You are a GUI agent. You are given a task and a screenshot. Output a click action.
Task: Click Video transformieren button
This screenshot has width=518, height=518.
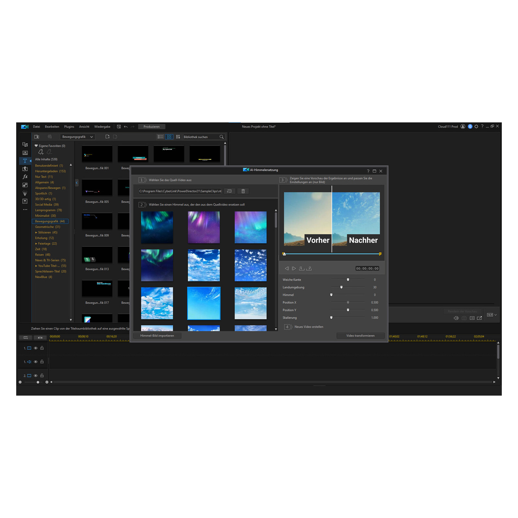pyautogui.click(x=360, y=336)
